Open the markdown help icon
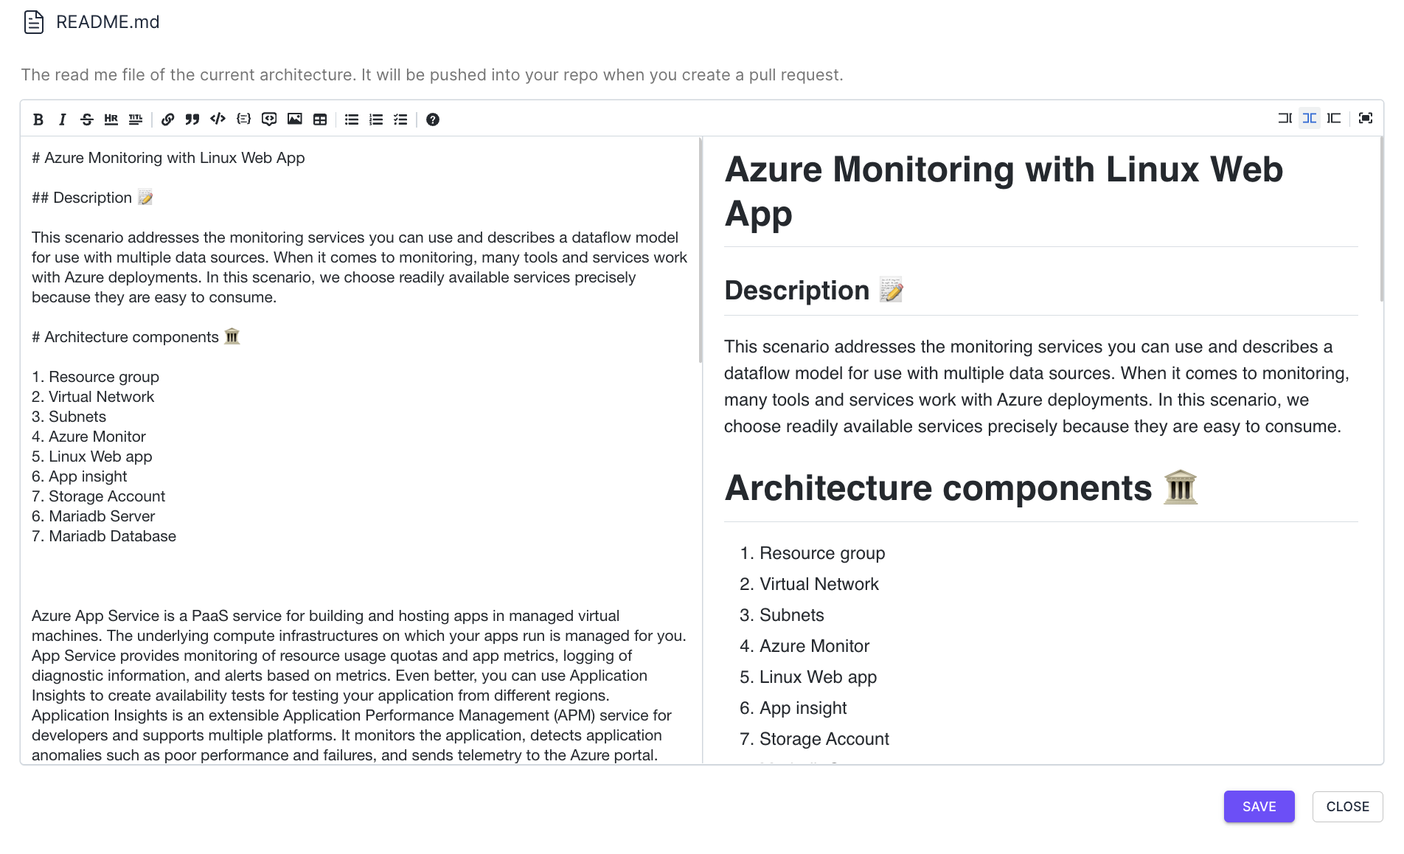Screen dimensions: 1404x854 [433, 119]
